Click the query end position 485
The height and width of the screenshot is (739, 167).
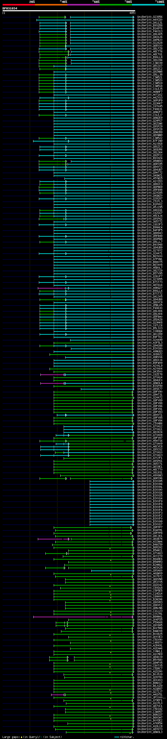132,13
